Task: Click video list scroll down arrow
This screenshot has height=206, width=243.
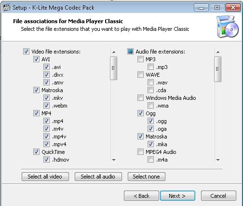Action: point(114,160)
